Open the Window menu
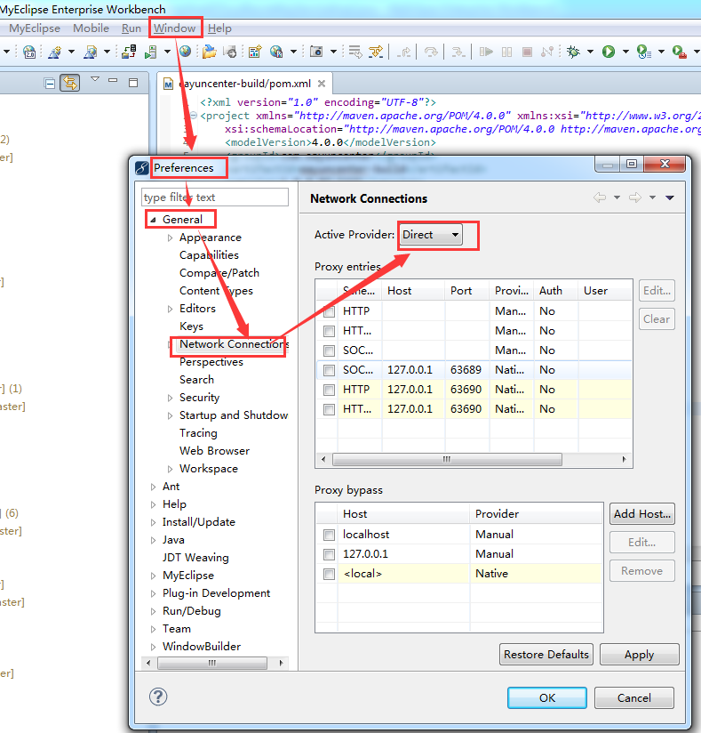This screenshot has width=701, height=733. click(175, 28)
